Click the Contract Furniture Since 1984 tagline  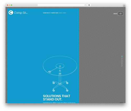54,13
